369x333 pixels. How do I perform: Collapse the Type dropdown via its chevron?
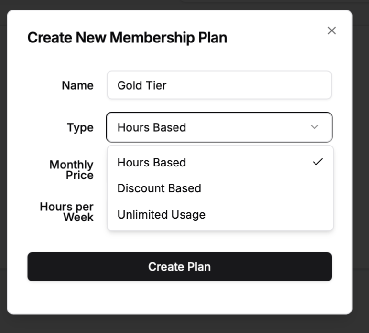(314, 127)
